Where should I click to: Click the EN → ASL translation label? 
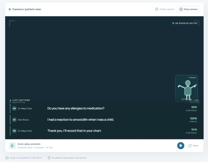(x=194, y=100)
